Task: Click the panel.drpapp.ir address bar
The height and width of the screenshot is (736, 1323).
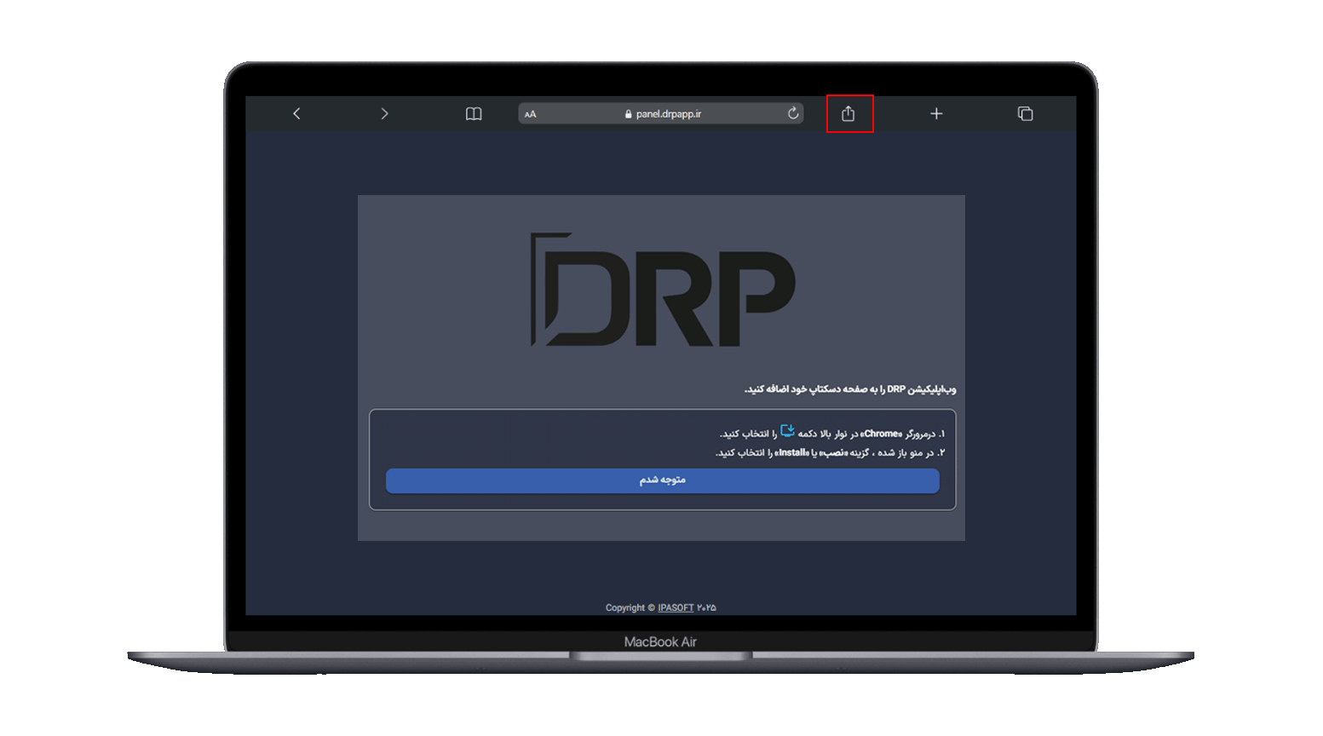Action: click(661, 113)
